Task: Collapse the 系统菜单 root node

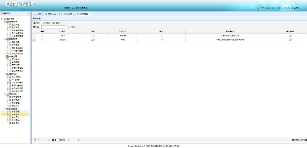Action: point(2,19)
